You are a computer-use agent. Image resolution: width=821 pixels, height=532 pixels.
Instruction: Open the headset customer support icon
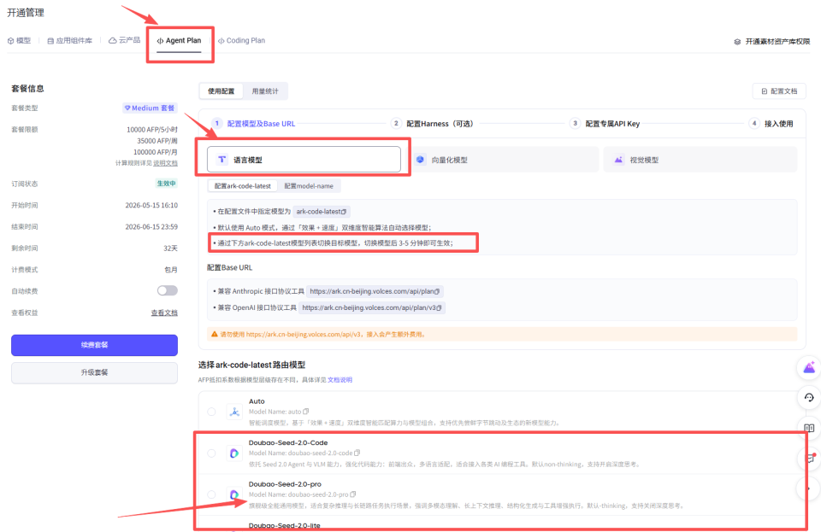click(809, 398)
